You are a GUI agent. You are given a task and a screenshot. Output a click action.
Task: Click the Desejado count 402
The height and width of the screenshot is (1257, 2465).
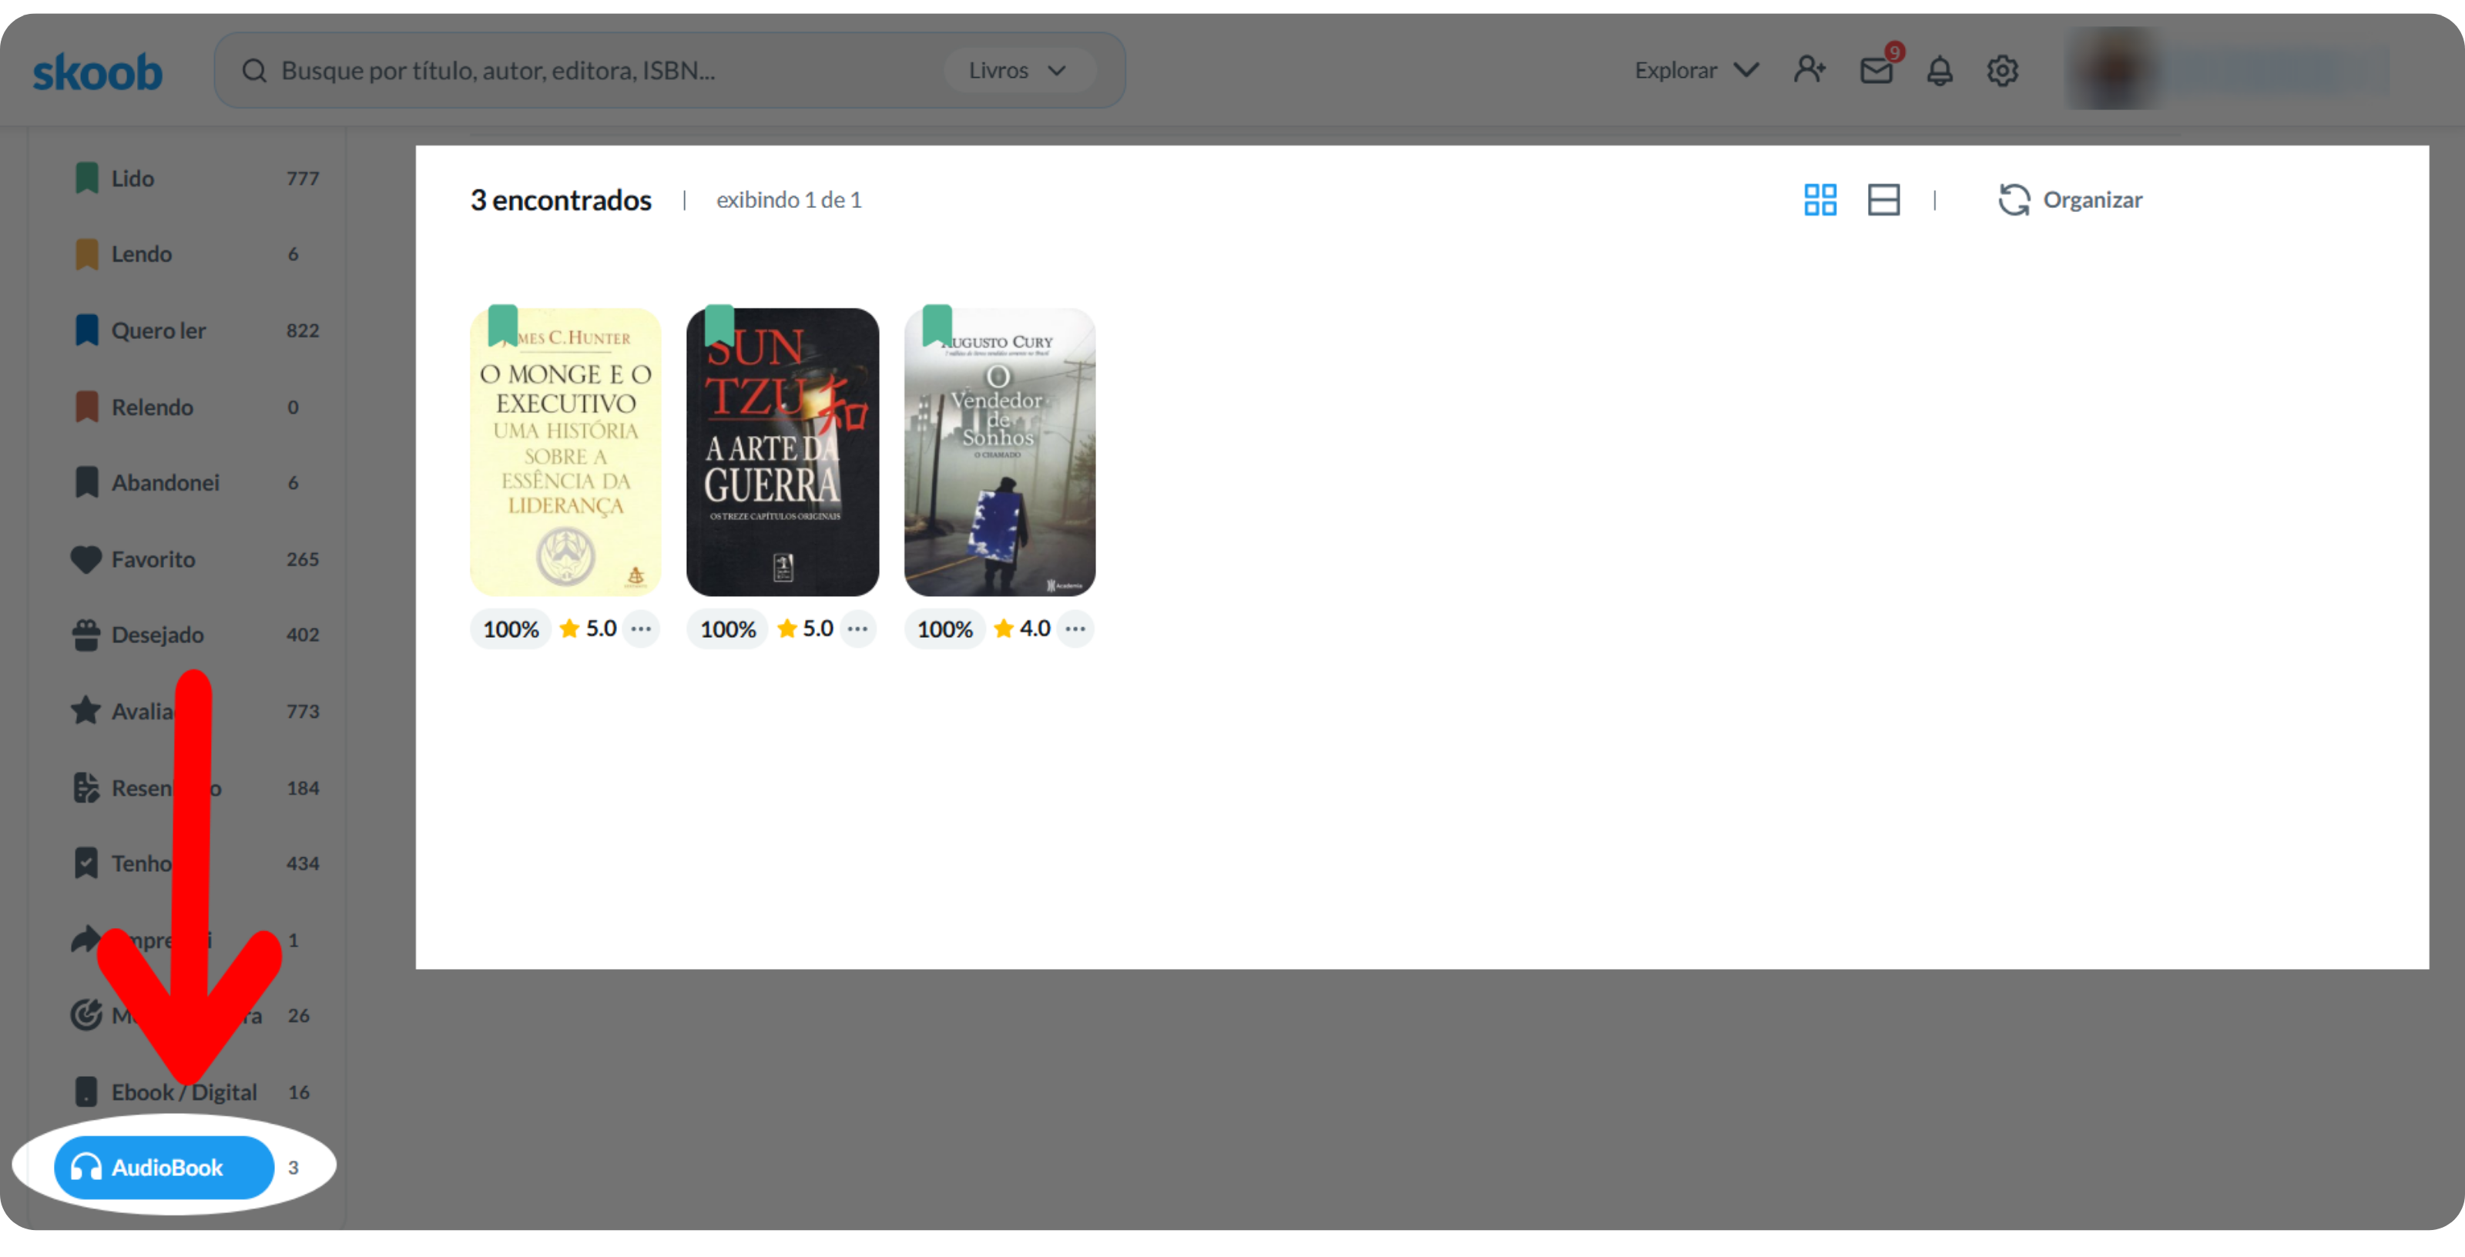click(303, 635)
